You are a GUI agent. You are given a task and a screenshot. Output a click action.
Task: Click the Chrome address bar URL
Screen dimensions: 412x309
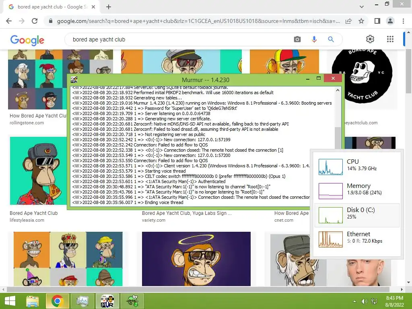pyautogui.click(x=198, y=21)
